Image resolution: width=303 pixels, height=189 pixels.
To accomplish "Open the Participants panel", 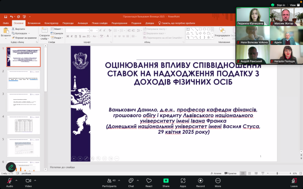I will tap(109, 180).
